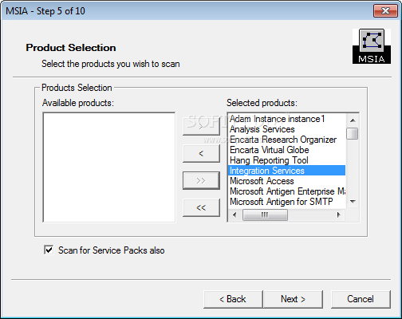Select Hang Reporting Tool entry

269,160
